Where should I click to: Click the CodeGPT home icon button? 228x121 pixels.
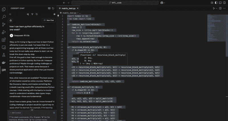pyautogui.click(x=11, y=20)
